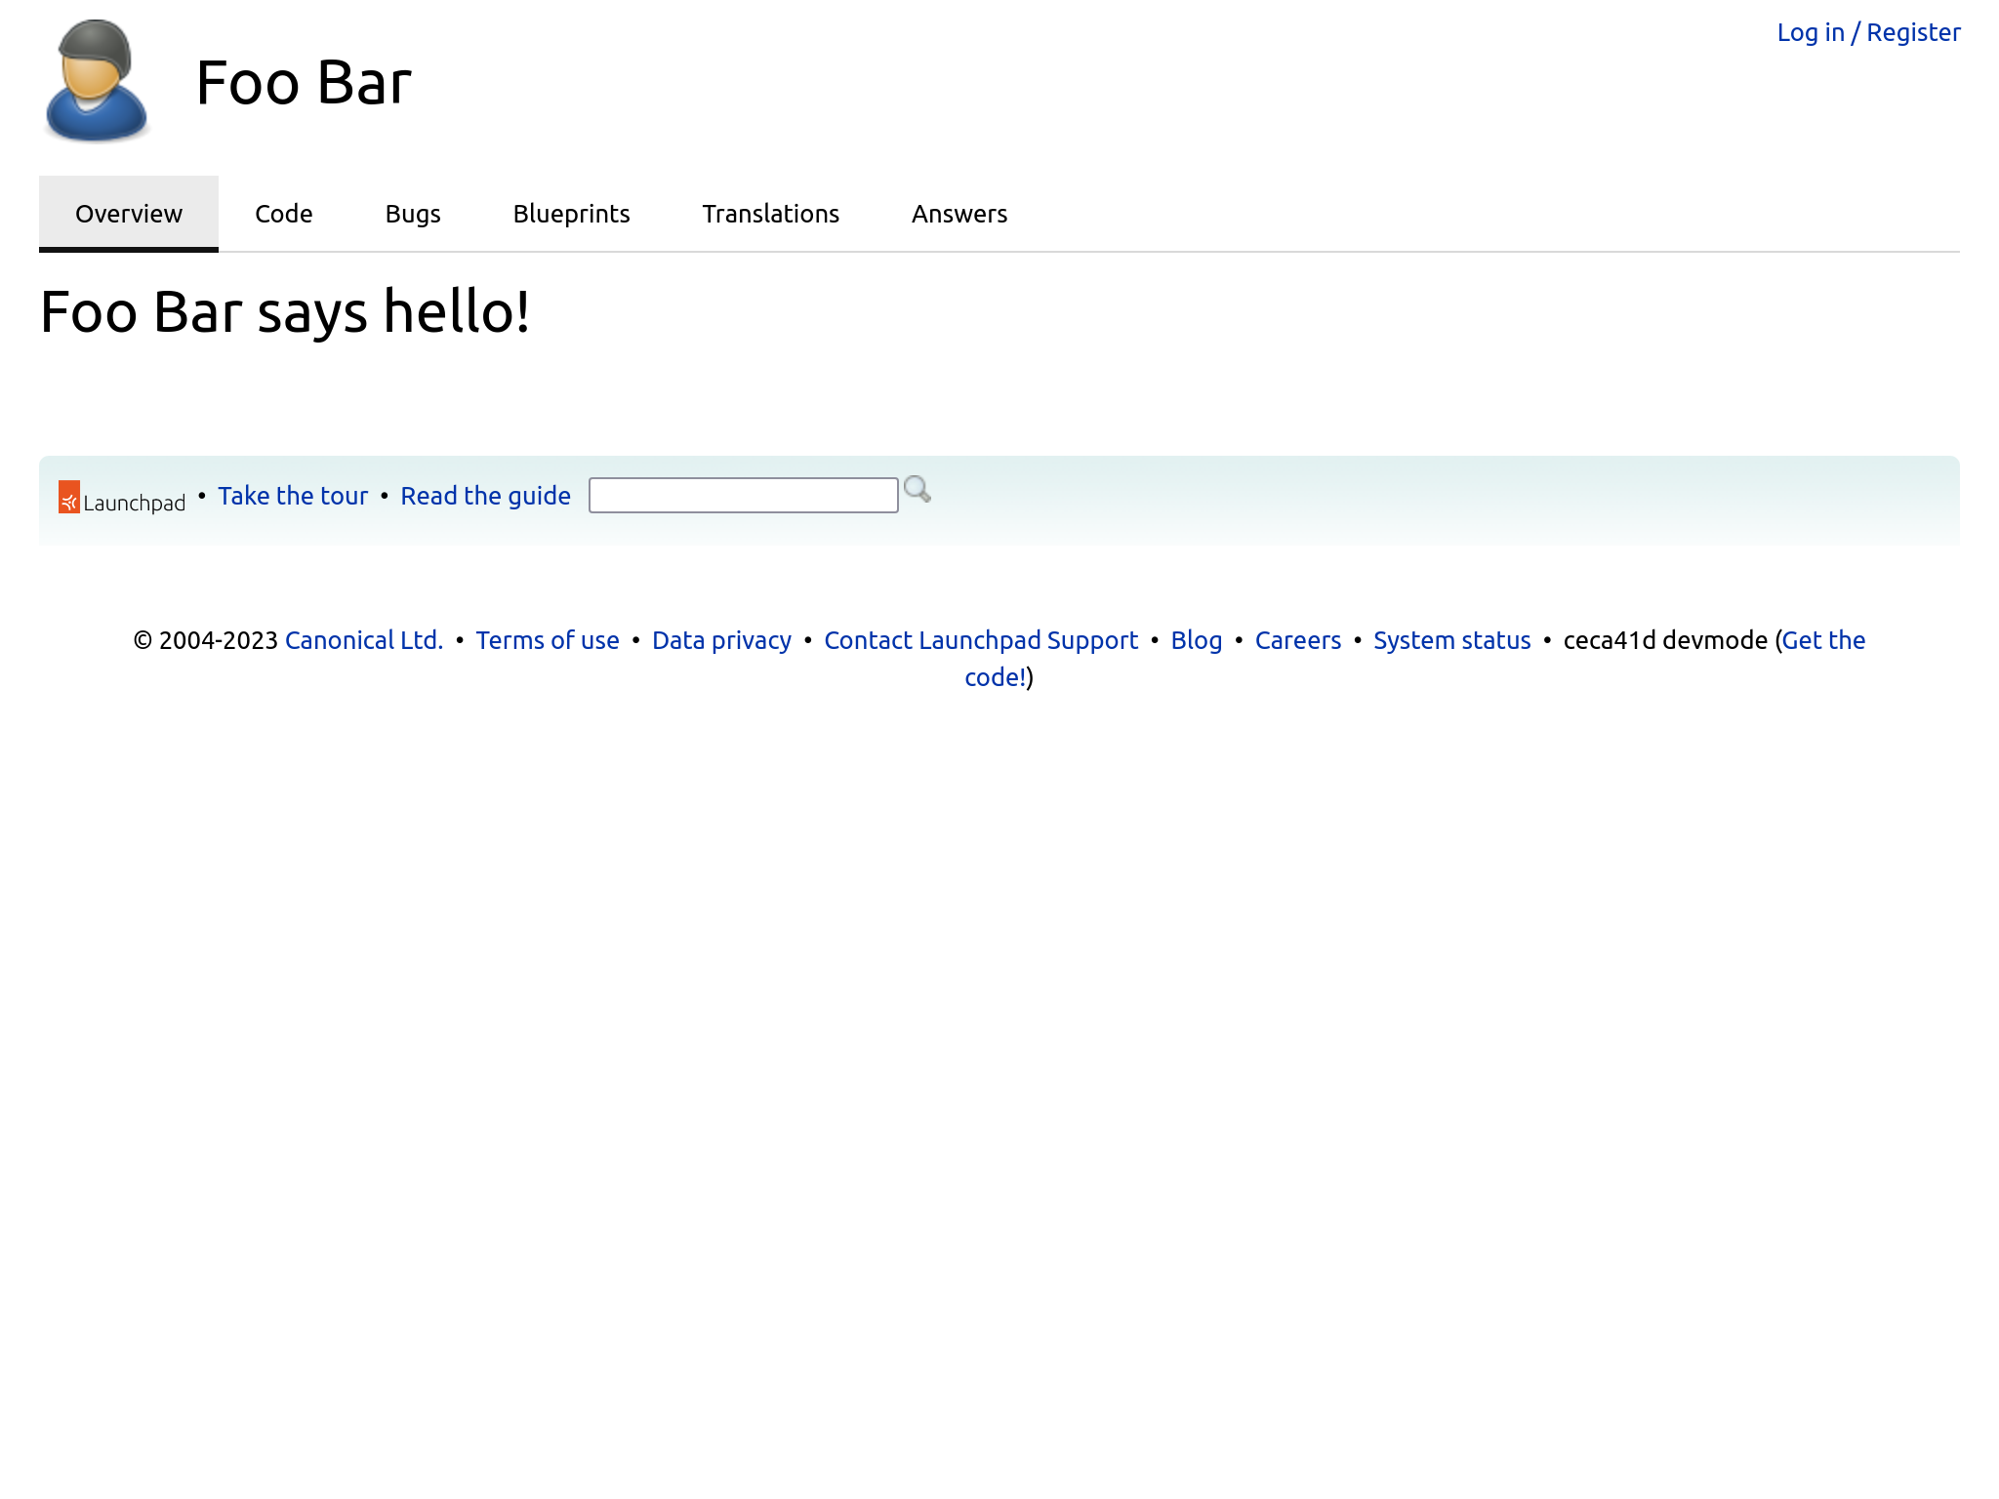Image resolution: width=1999 pixels, height=1499 pixels.
Task: Click Contact Launchpad Support link
Action: click(x=981, y=640)
